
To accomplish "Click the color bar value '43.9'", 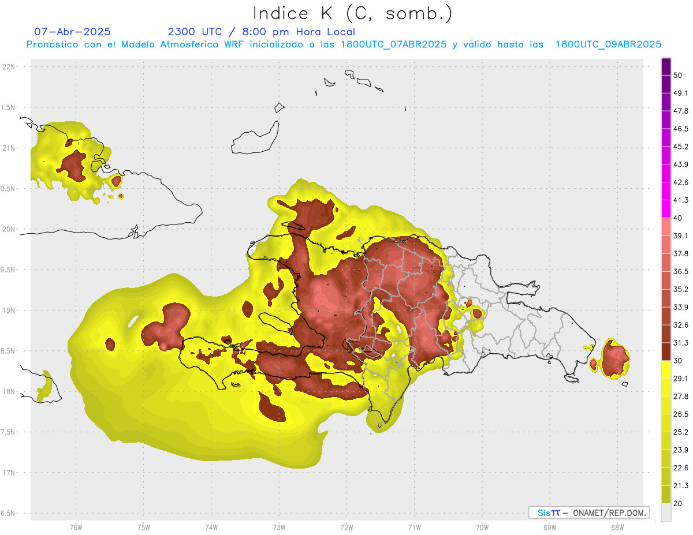I will 681,164.
